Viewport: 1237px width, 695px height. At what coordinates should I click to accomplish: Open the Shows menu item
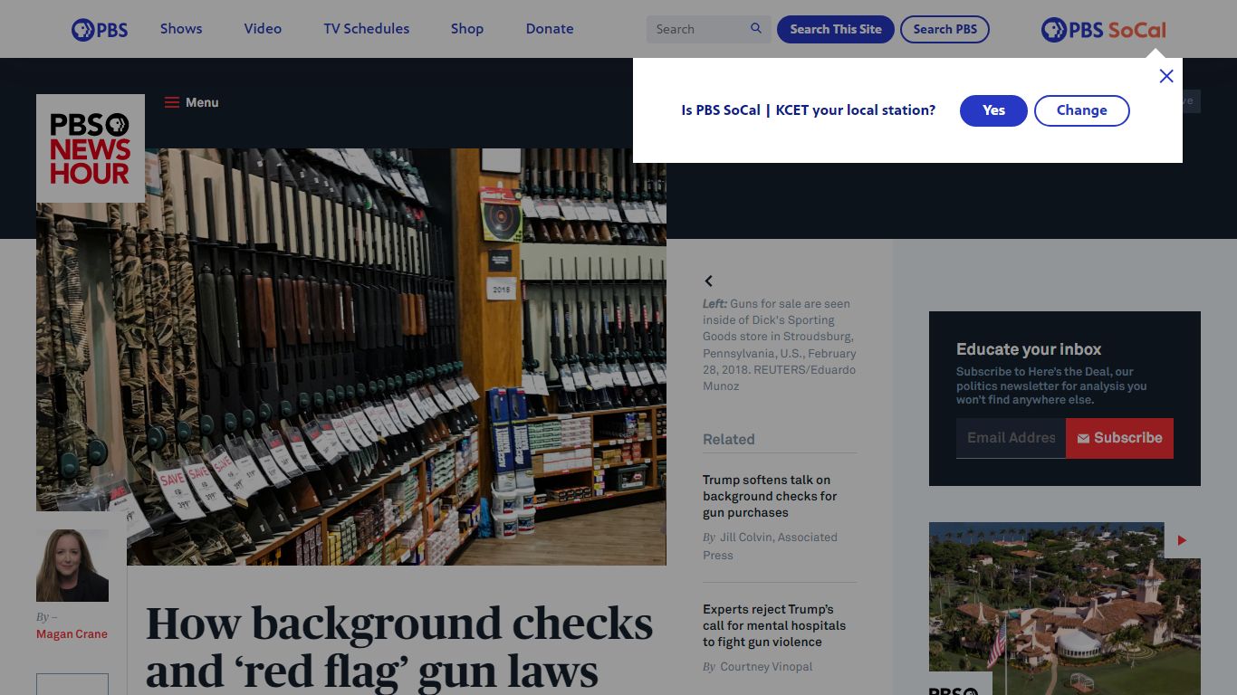tap(181, 29)
